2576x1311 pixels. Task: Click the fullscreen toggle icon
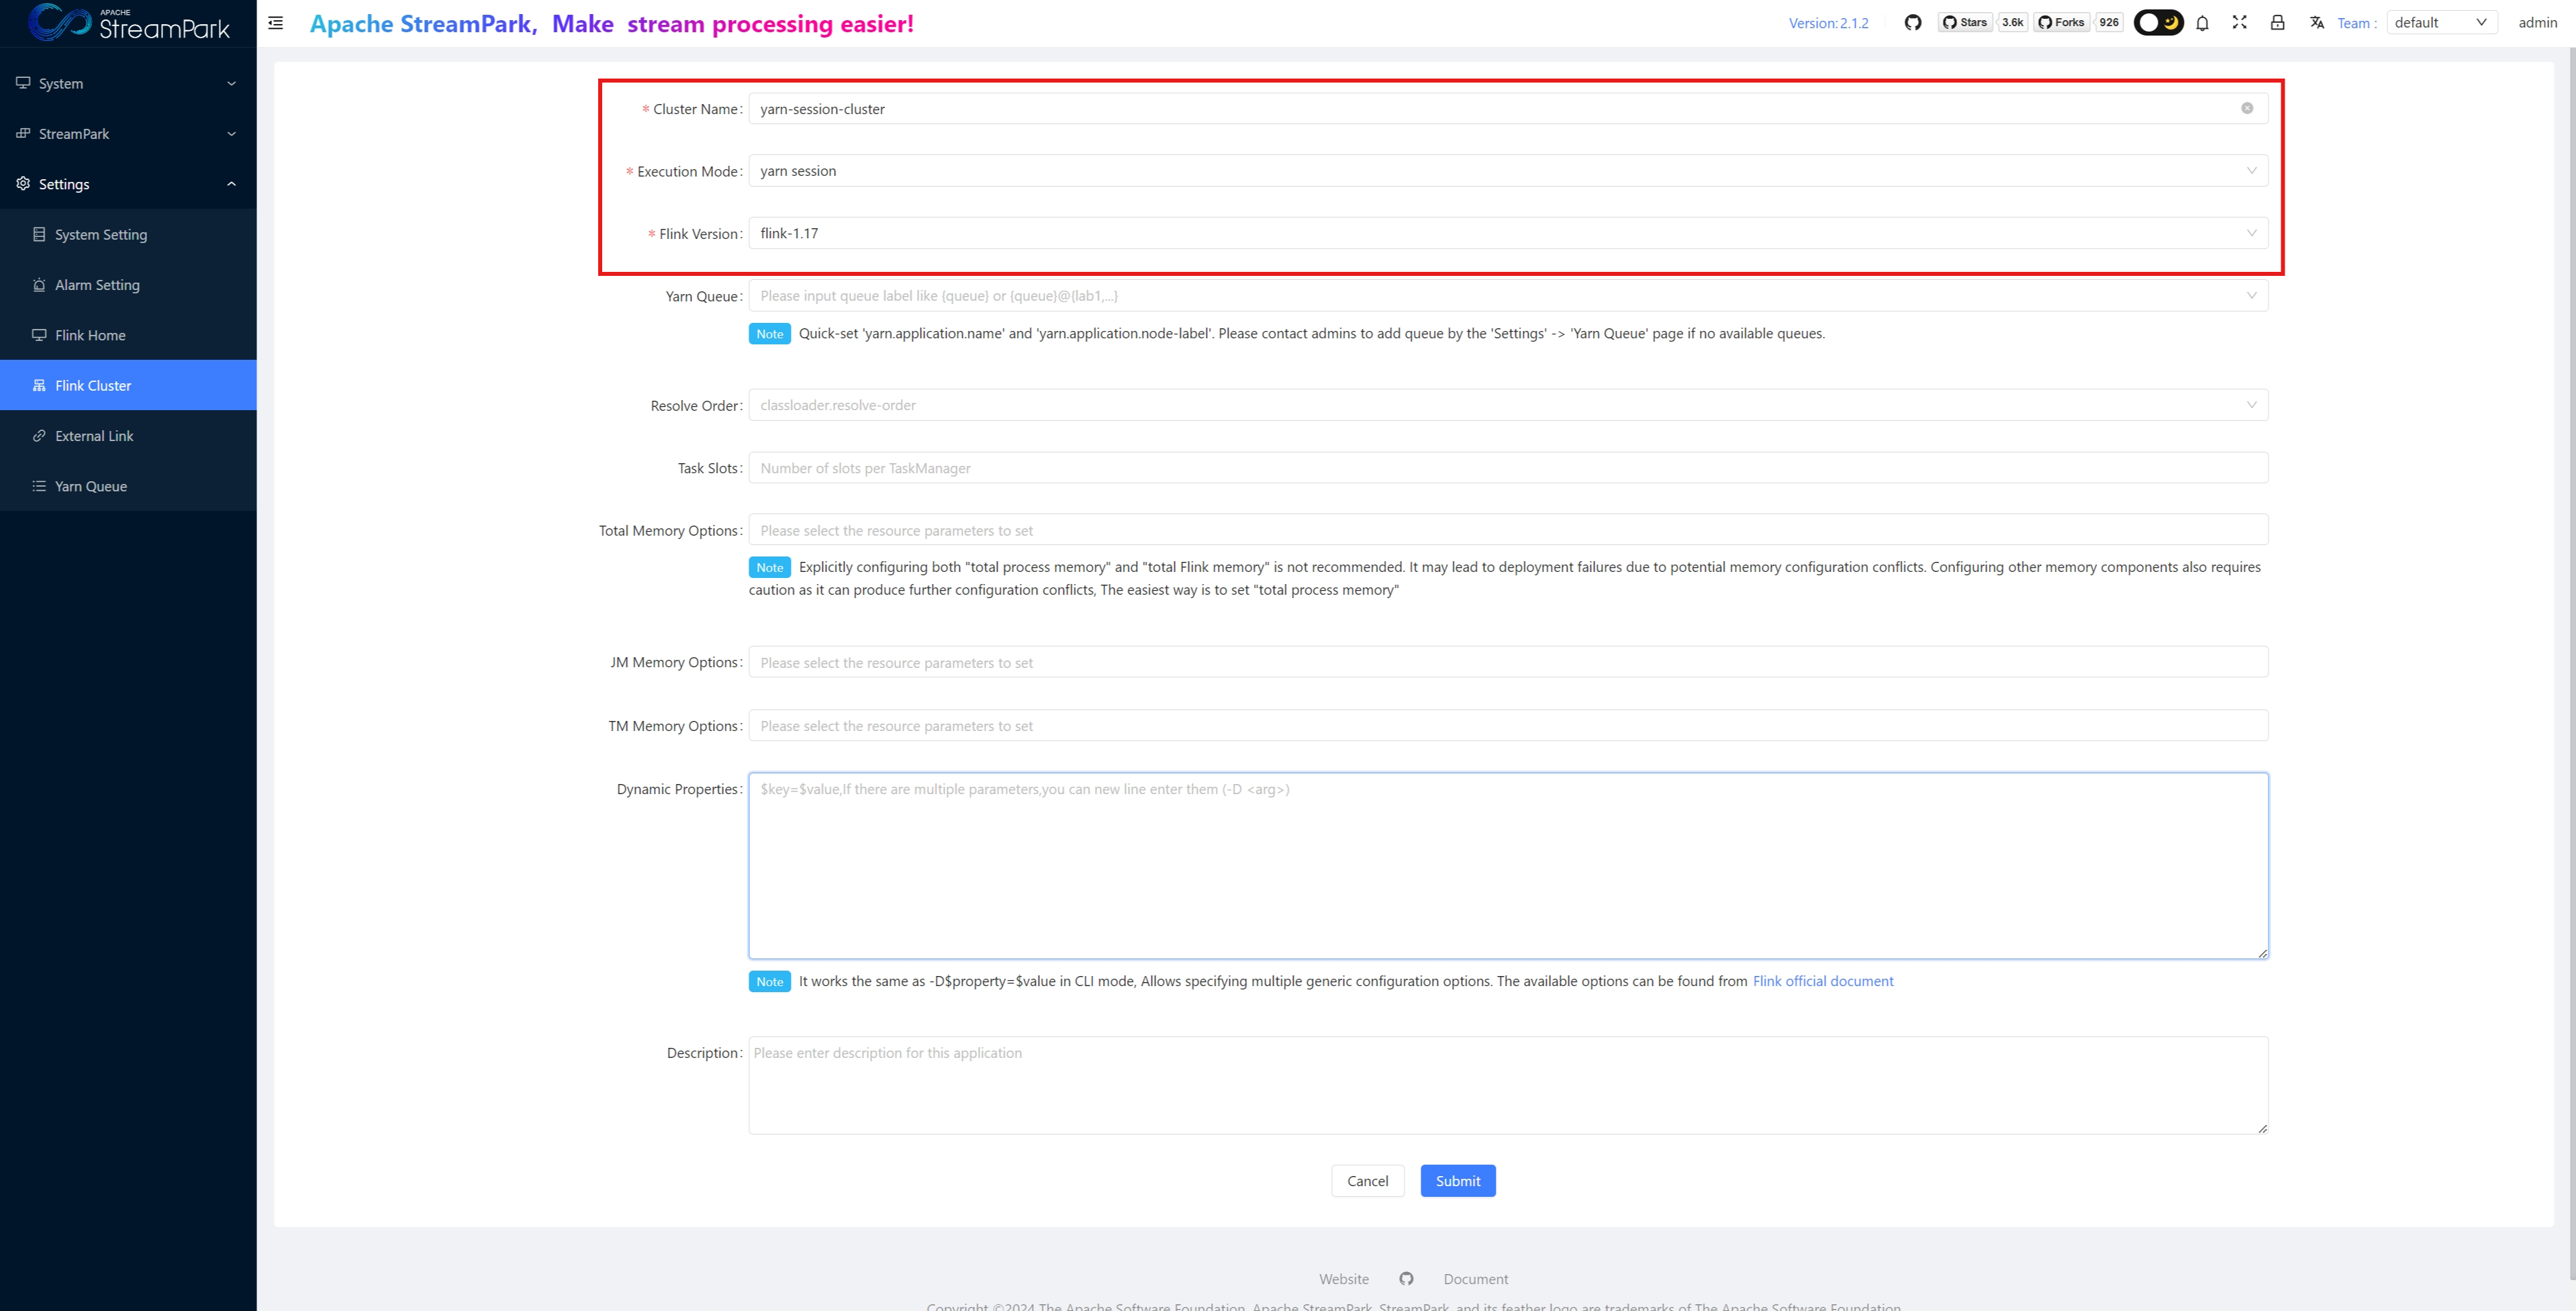pos(2239,23)
